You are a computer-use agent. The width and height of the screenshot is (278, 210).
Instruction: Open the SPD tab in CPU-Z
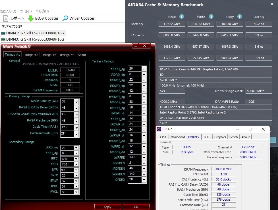pos(207,137)
